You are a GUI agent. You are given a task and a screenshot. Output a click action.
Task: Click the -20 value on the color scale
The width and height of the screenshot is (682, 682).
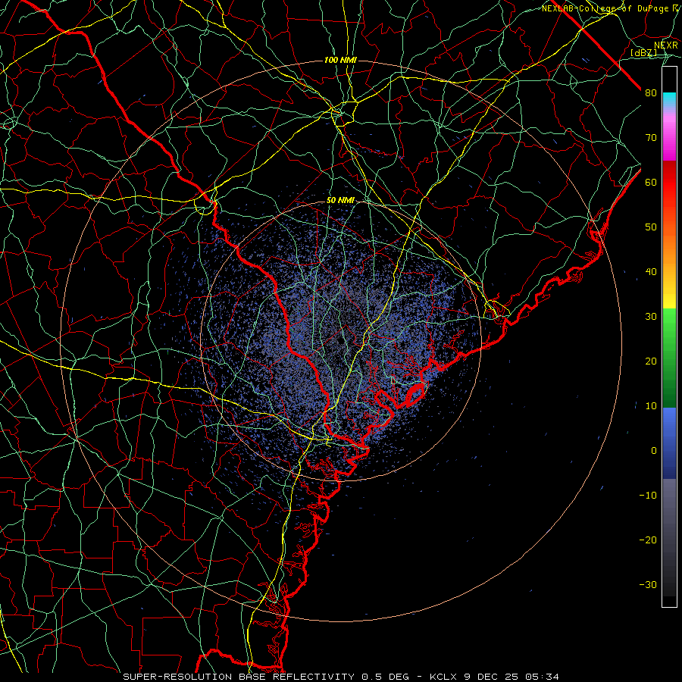(x=648, y=540)
